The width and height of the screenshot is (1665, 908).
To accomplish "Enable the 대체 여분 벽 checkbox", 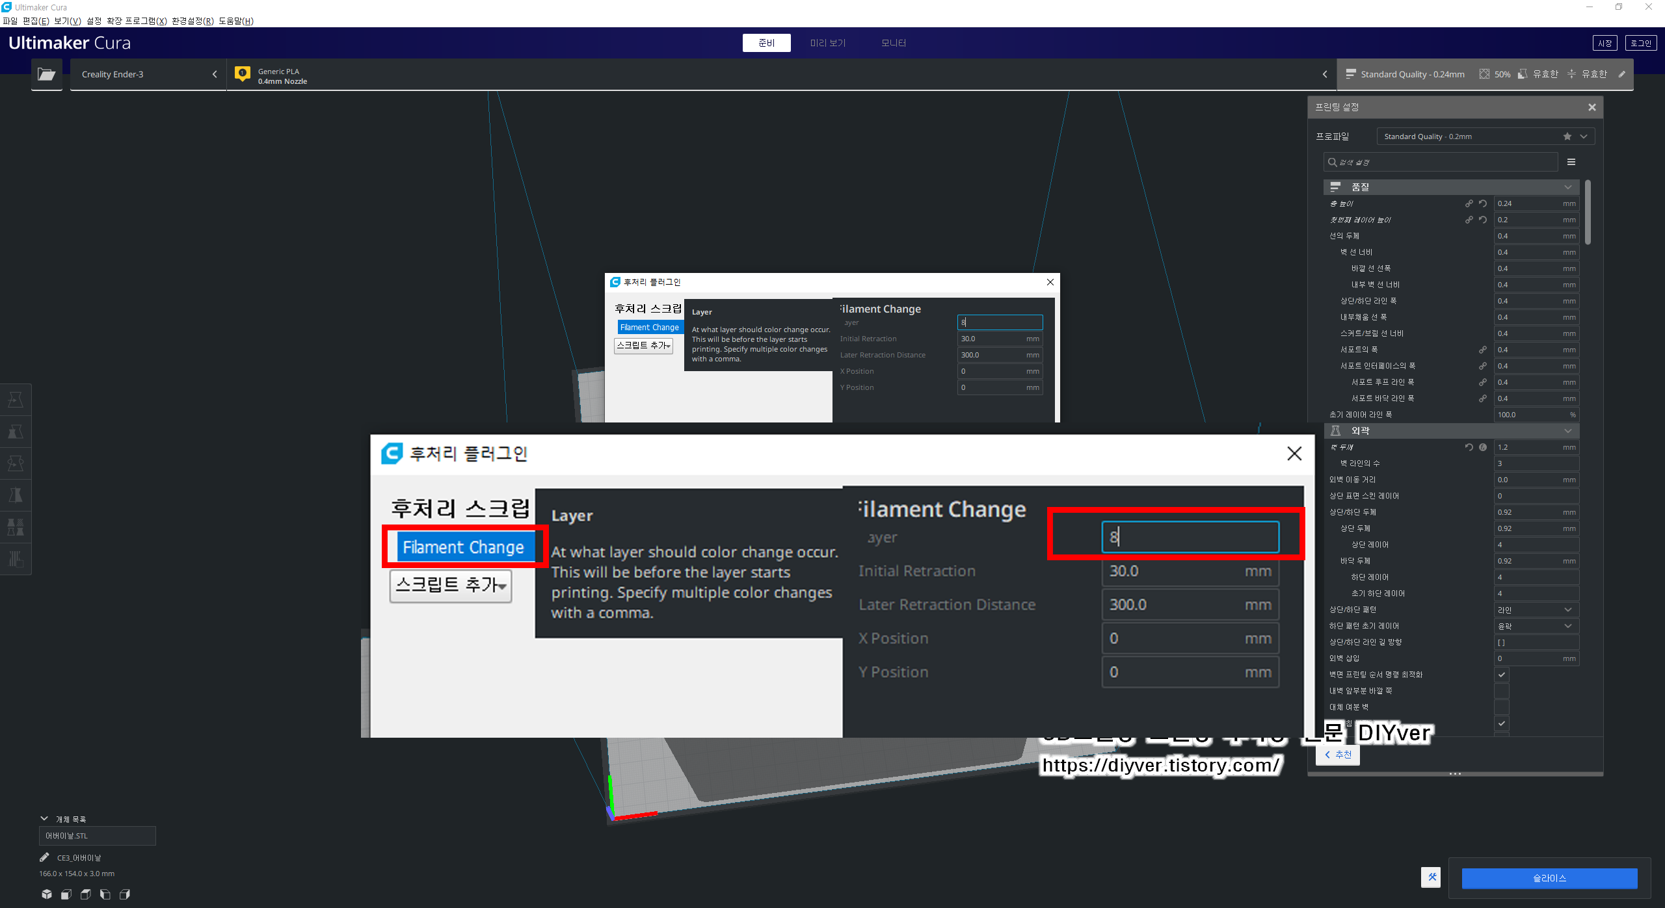I will point(1502,707).
